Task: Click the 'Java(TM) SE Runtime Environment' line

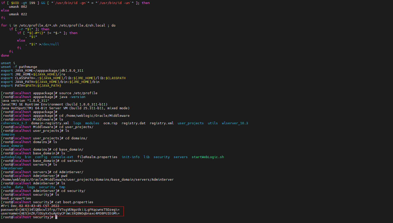Action: [54, 104]
